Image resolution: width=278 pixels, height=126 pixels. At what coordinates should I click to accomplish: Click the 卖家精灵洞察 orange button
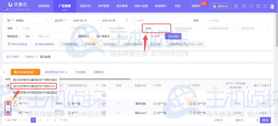click(25, 72)
